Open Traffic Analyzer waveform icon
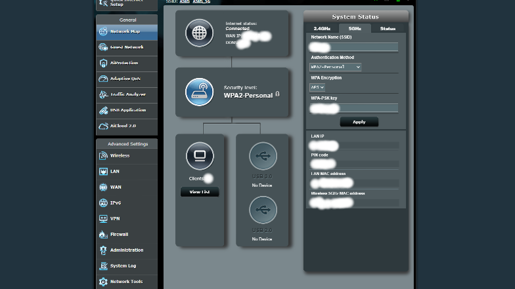The image size is (515, 289). (103, 94)
